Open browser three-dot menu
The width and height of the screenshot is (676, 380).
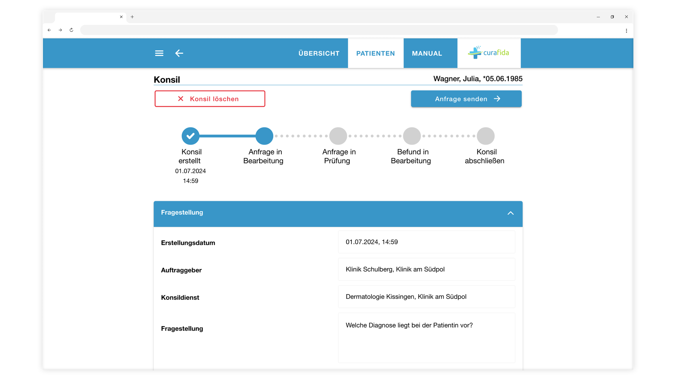click(626, 31)
